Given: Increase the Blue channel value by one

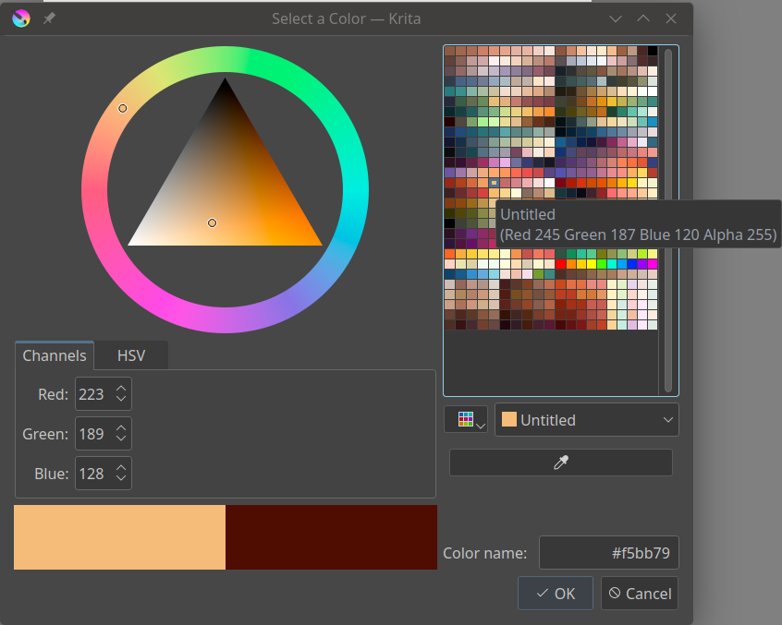Looking at the screenshot, I should point(121,468).
